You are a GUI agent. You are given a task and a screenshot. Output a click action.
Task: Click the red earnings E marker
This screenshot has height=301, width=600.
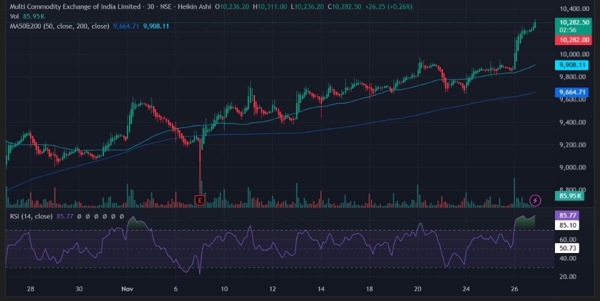pos(200,200)
